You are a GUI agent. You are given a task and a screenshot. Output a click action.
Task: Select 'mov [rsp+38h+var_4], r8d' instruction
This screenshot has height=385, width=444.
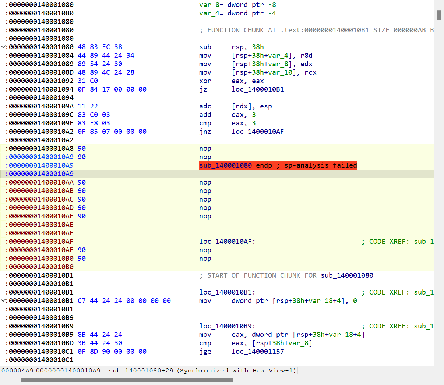(x=256, y=56)
